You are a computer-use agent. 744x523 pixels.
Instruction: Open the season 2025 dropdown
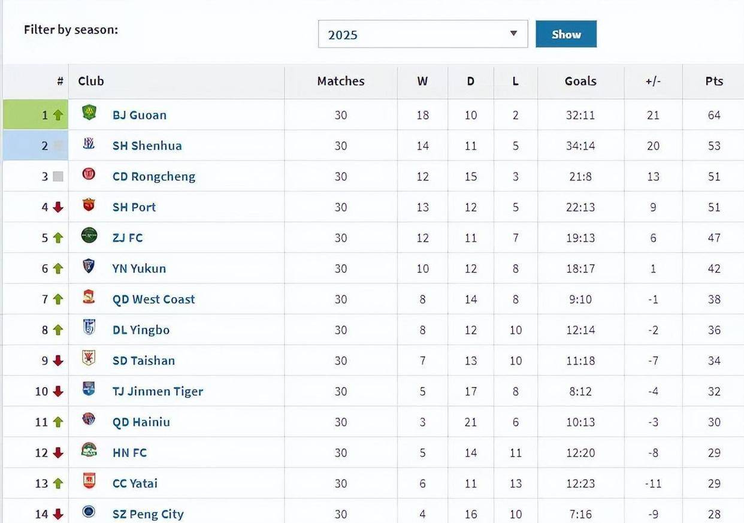422,34
